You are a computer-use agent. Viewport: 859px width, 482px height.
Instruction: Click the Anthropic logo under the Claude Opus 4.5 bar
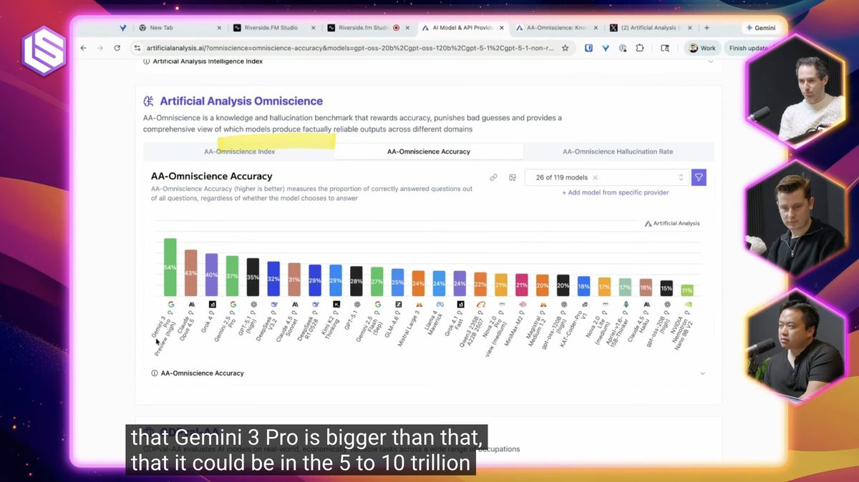[x=191, y=304]
